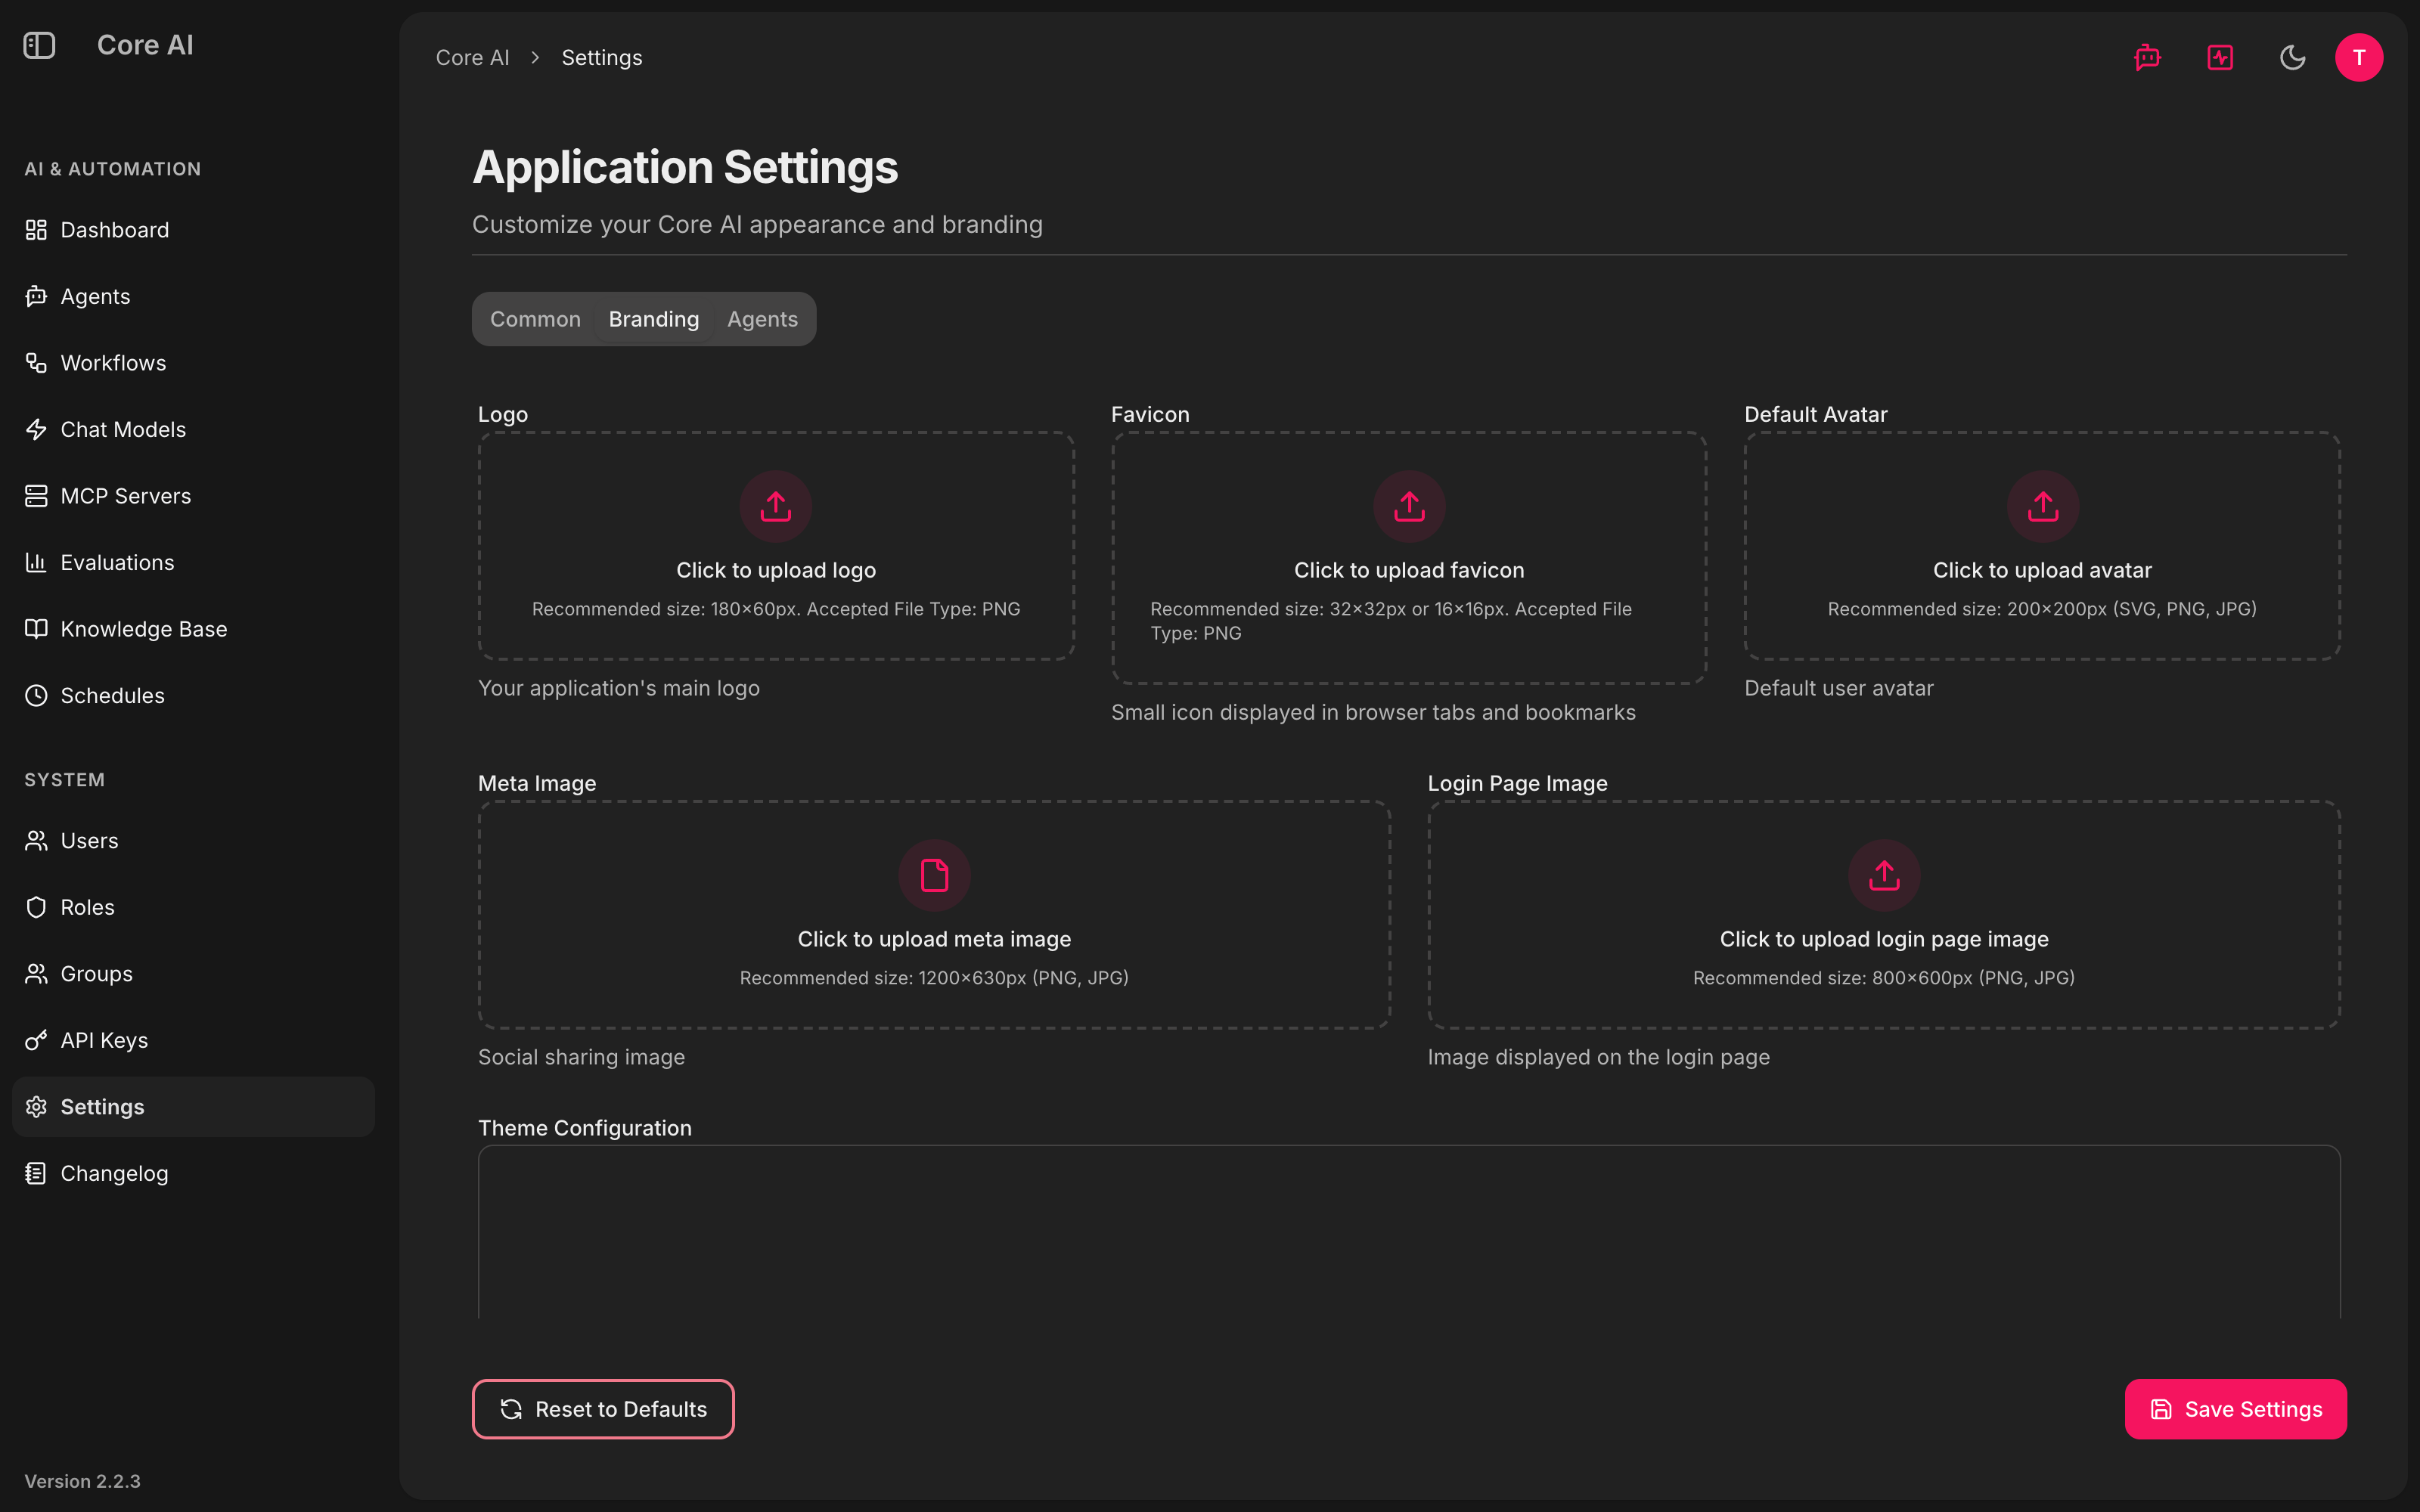Open the robot assistant icon in header
Image resolution: width=2420 pixels, height=1512 pixels.
pyautogui.click(x=2147, y=58)
